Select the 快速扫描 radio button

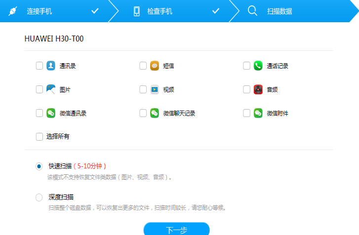point(39,166)
